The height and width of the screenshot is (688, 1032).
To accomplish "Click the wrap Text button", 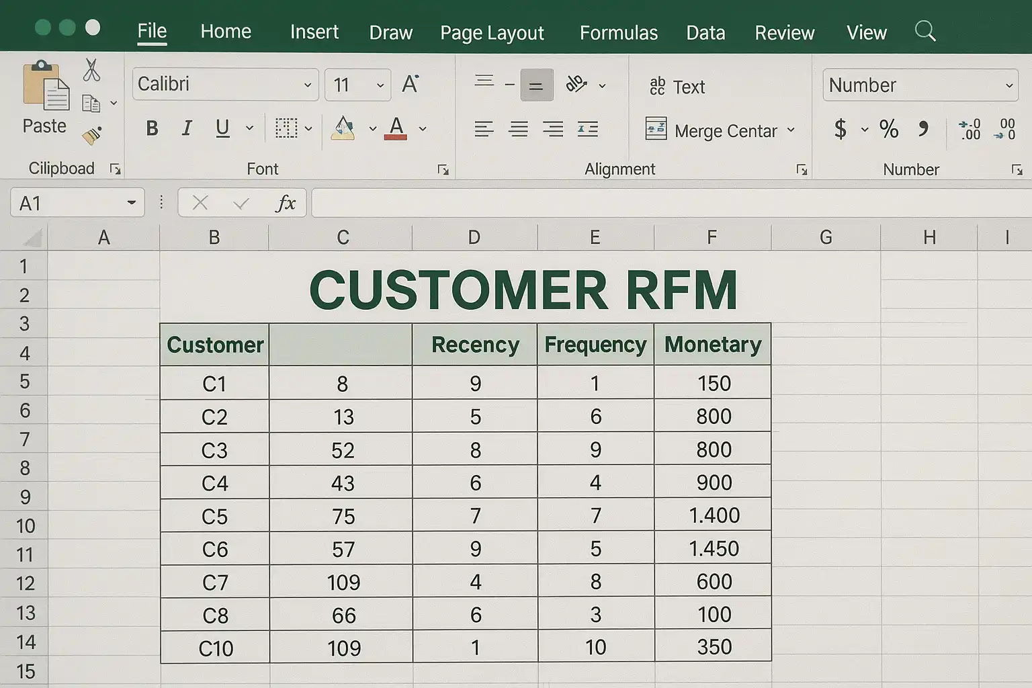I will tap(677, 87).
